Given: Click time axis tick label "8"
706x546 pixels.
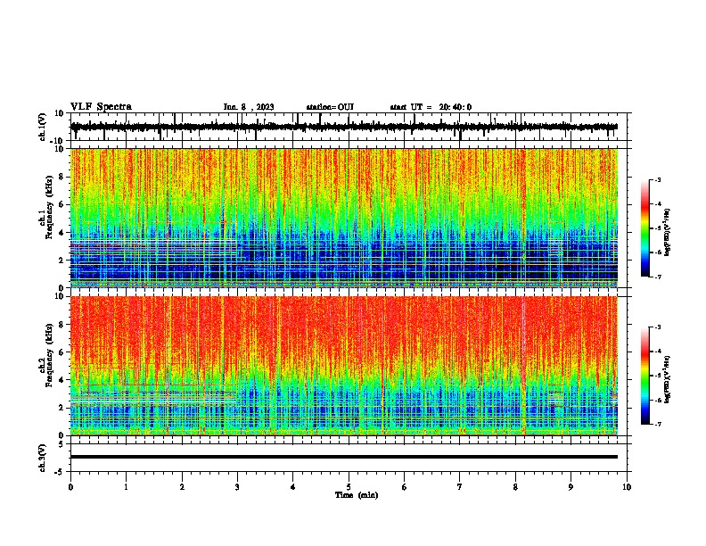Looking at the screenshot, I should [515, 487].
